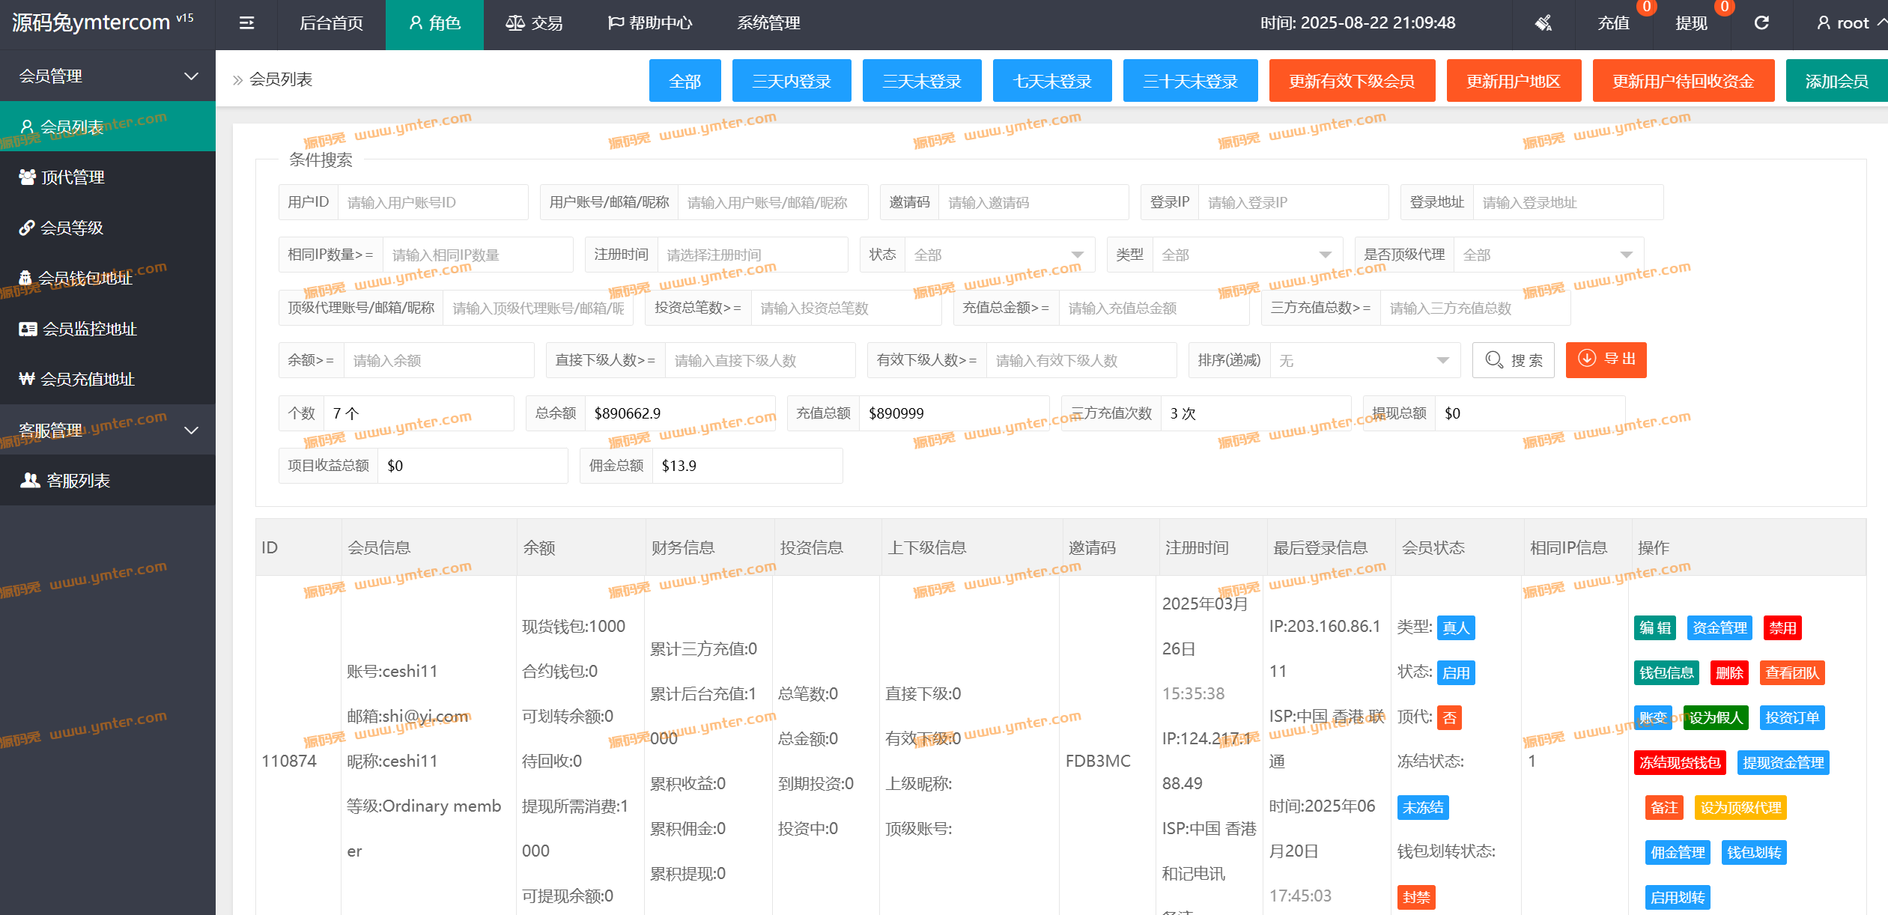Viewport: 1888px width, 915px height.
Task: Open the 排序(递减) dropdown
Action: tap(1364, 361)
